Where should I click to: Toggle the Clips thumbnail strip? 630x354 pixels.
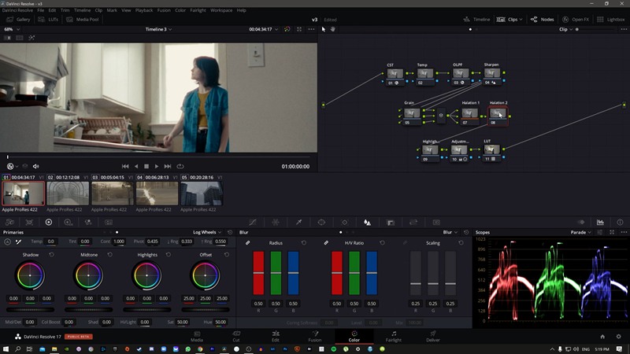point(513,19)
